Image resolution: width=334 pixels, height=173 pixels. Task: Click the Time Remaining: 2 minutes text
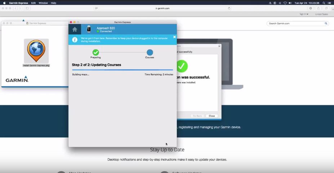click(159, 75)
